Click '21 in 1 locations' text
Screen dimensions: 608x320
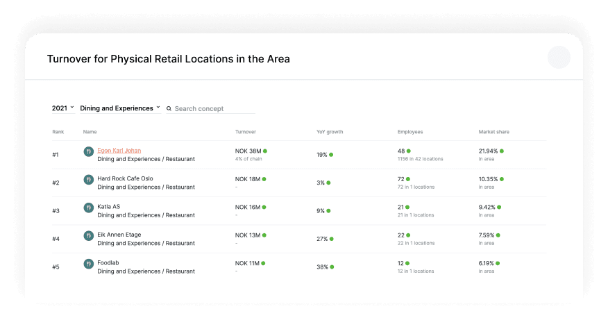(416, 215)
